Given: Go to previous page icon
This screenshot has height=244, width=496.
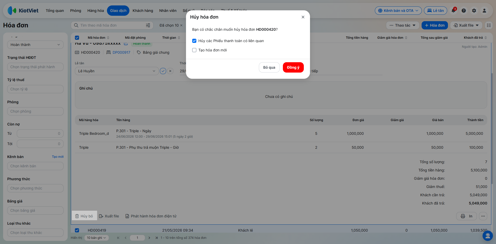Looking at the screenshot, I should coord(126,238).
